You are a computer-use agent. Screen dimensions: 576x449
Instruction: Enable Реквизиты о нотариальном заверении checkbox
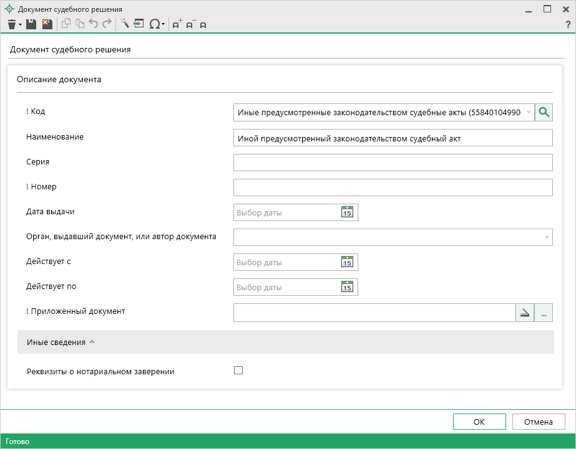pyautogui.click(x=238, y=371)
